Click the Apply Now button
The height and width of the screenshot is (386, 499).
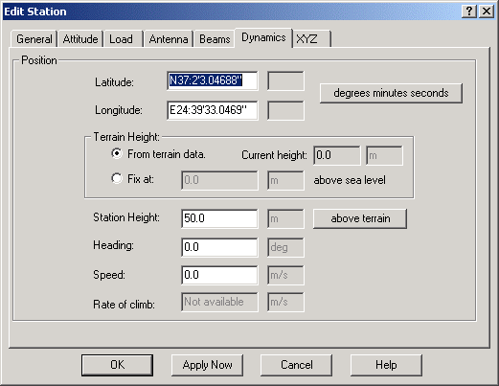pyautogui.click(x=207, y=365)
